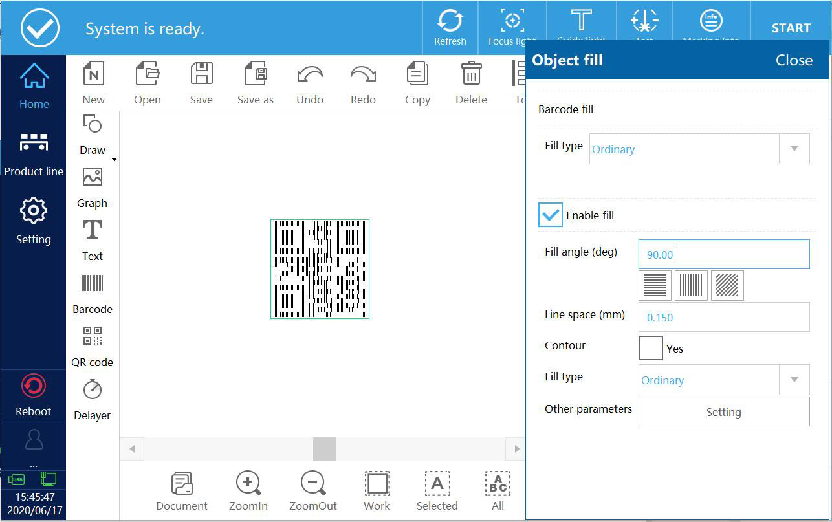832x522 pixels.
Task: Open Marking info panel
Action: click(x=710, y=21)
